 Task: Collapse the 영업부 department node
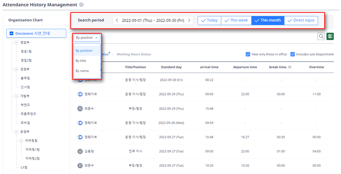tap(16, 43)
